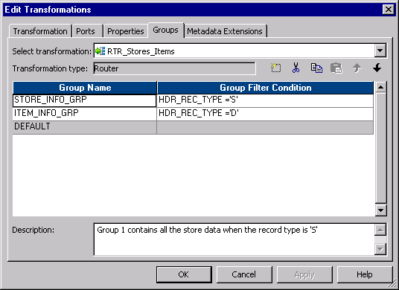Edit the HDR_REC_TYPE ='D' filter condition

265,114
